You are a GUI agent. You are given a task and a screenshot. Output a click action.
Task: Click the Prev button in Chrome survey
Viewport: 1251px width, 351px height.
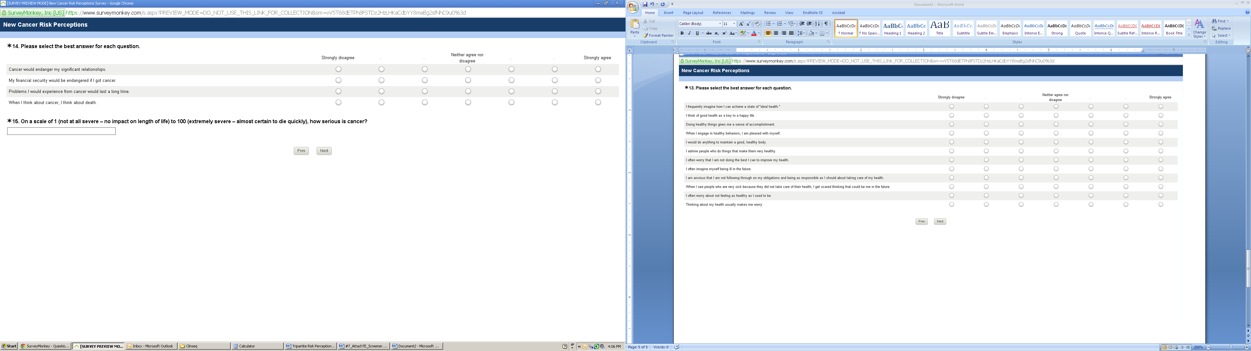point(301,151)
